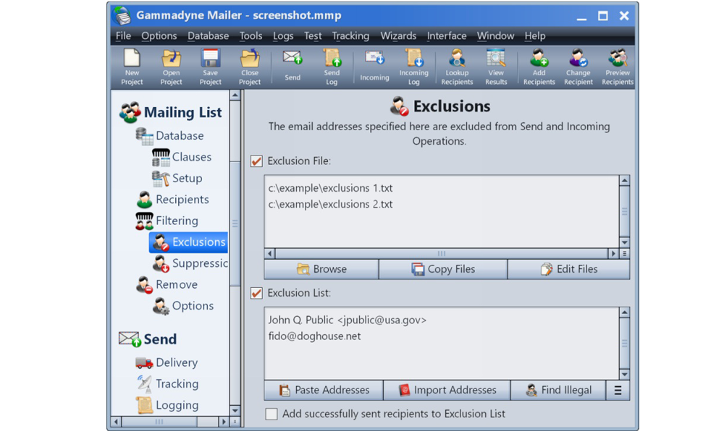Open the options menu beside Find Illegal
Viewport: 724px width, 434px height.
[618, 390]
